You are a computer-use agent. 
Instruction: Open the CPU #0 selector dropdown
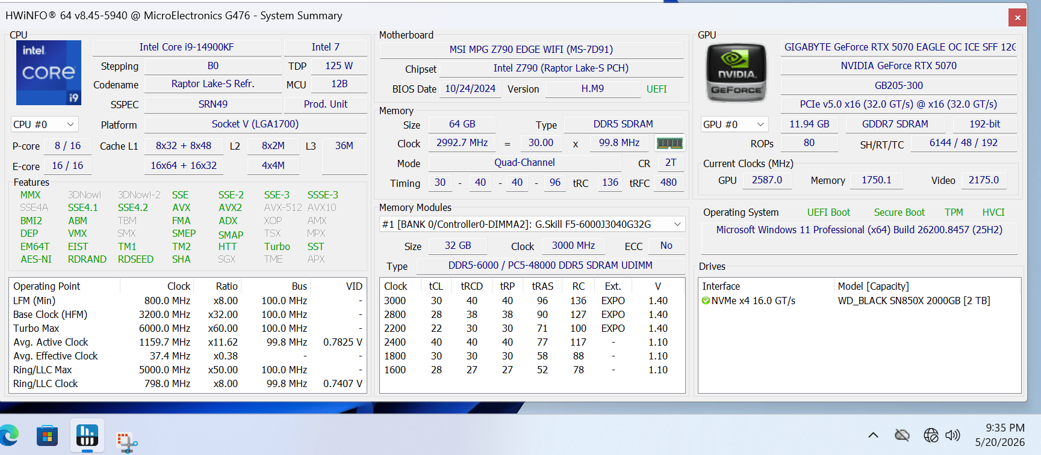coord(45,124)
